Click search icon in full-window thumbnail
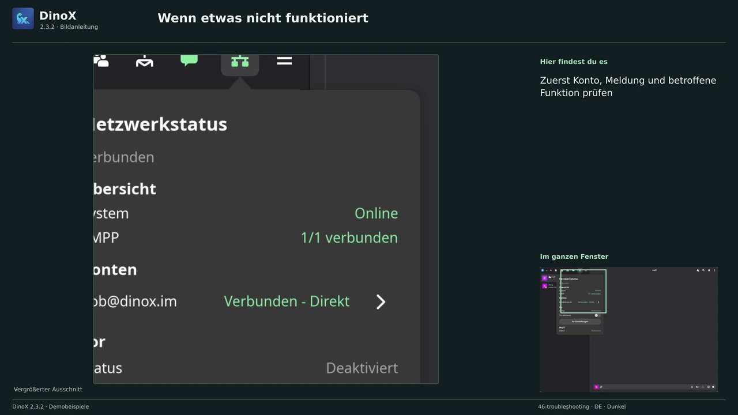Viewport: 738px width, 415px height. pos(703,270)
